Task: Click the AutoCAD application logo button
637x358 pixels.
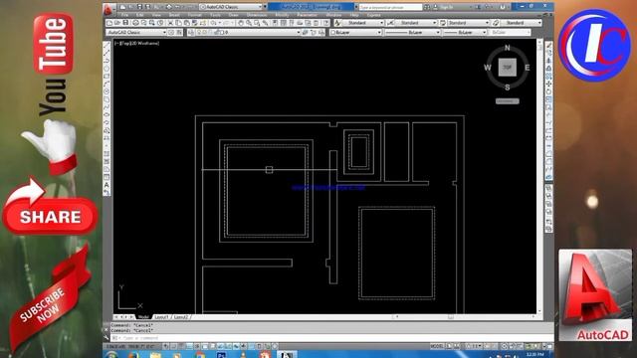Action: 108,9
